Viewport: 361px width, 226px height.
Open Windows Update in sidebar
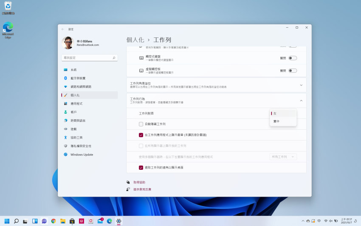[90, 154]
